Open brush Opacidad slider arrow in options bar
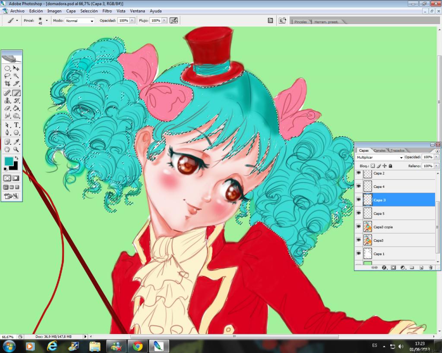442x353 pixels. [132, 21]
